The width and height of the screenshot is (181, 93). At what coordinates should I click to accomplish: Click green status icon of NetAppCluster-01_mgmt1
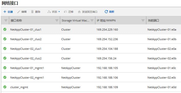pyautogui.click(x=5, y=68)
